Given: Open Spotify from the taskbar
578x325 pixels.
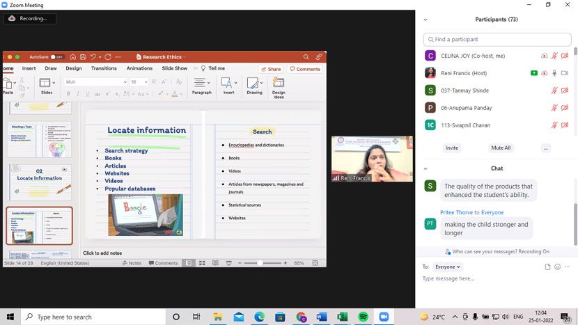Looking at the screenshot, I should pyautogui.click(x=363, y=317).
